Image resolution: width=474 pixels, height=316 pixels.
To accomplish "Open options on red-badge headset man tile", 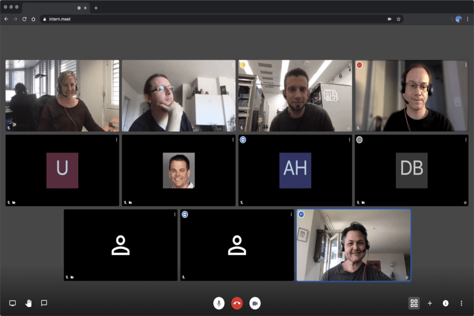I will click(465, 65).
